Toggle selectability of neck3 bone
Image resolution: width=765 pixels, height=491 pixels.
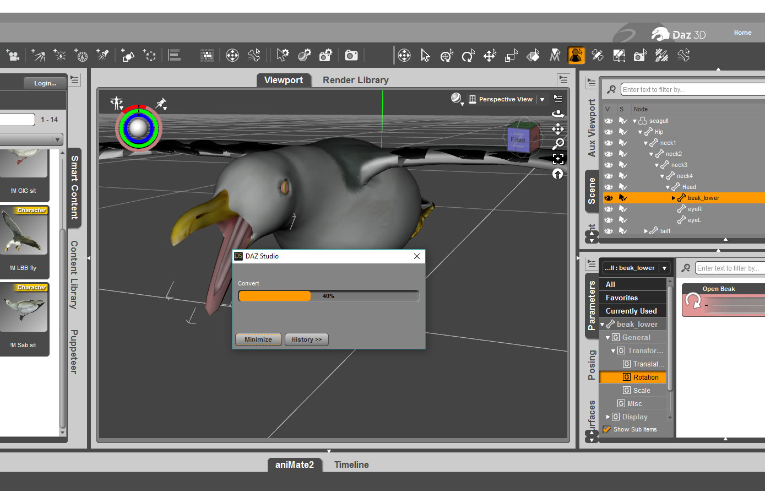click(x=623, y=165)
